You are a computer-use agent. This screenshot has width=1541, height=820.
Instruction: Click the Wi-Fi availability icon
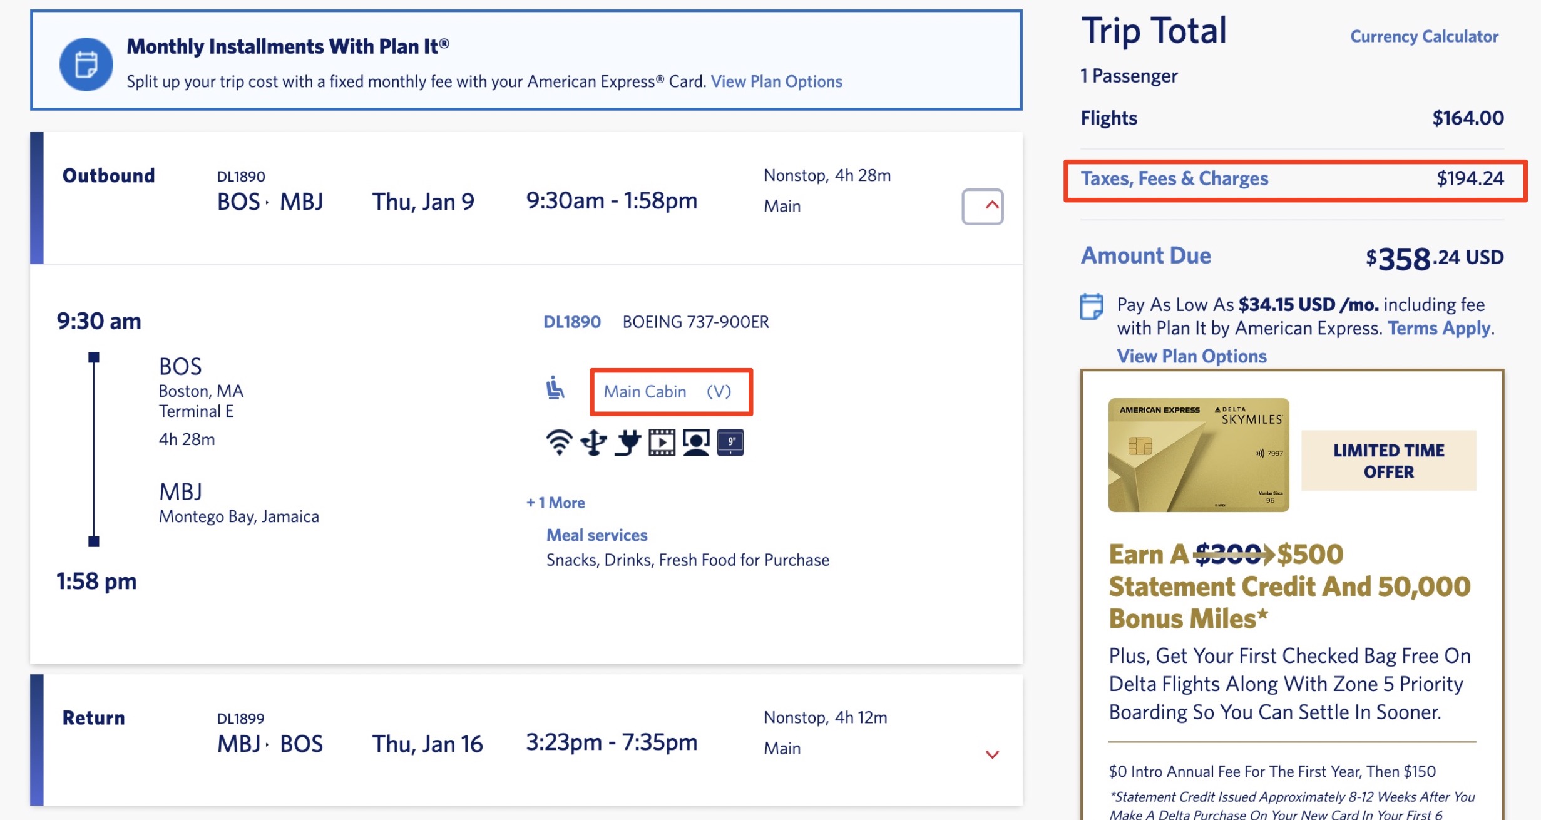559,442
